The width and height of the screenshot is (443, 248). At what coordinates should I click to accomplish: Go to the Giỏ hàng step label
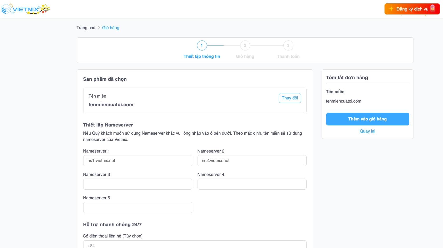pyautogui.click(x=245, y=56)
